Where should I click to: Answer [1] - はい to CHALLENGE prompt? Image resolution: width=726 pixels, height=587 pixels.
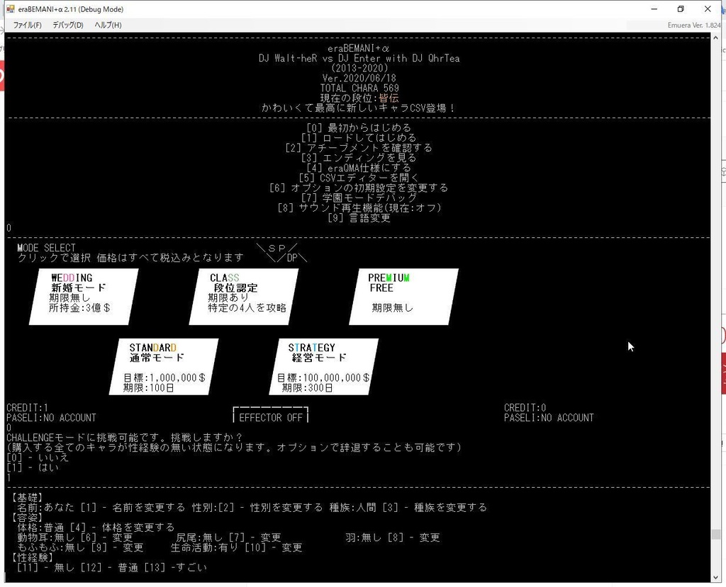(33, 467)
